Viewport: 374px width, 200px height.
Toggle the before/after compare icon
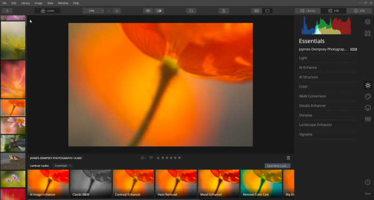[159, 11]
